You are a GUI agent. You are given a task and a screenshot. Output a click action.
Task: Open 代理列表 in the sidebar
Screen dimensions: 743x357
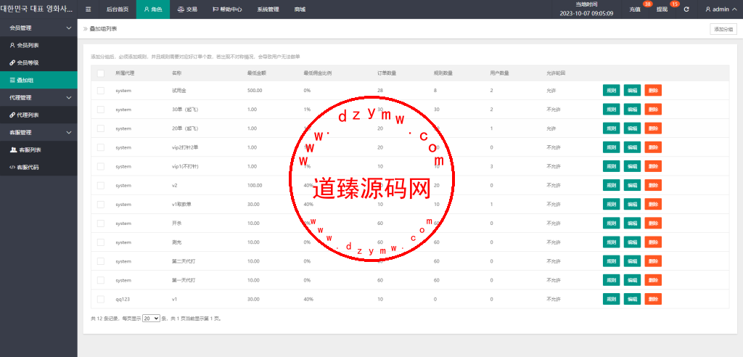pos(38,115)
